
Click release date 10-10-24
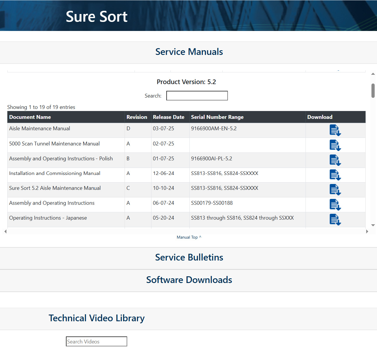tap(163, 188)
